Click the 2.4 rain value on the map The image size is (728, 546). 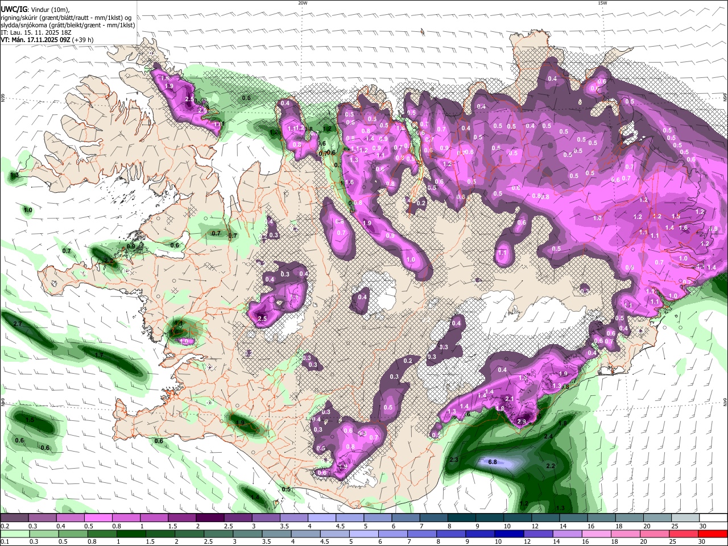(548, 436)
